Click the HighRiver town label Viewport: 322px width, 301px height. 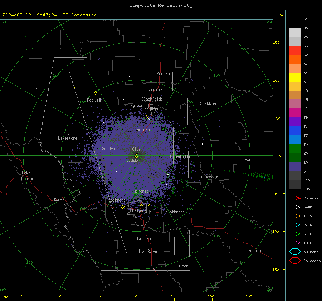coord(148,251)
